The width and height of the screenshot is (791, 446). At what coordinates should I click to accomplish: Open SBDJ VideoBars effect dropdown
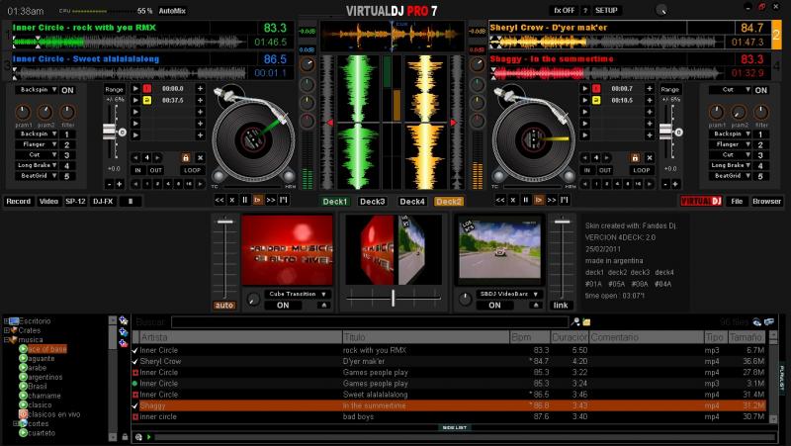pos(509,294)
